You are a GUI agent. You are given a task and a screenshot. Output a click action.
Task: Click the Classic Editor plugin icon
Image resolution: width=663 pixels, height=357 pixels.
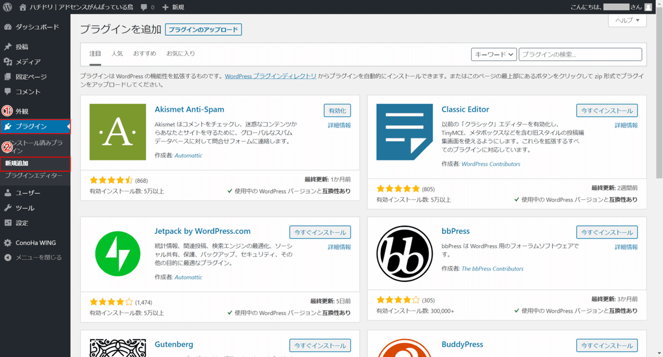point(405,132)
